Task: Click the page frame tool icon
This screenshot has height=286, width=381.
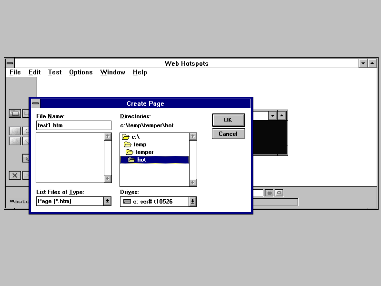Action: (15, 113)
